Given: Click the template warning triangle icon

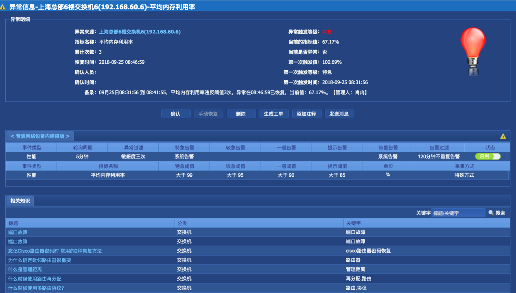Looking at the screenshot, I should coord(503,136).
